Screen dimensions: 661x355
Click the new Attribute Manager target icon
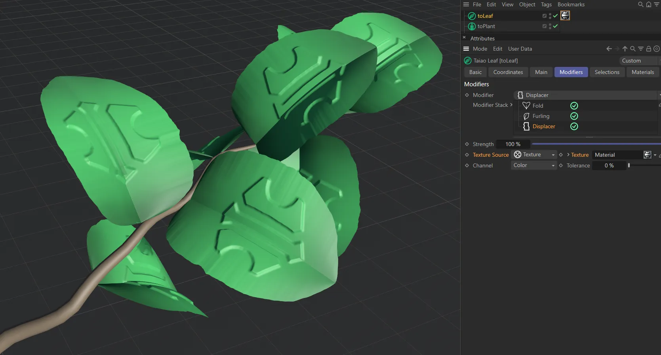pyautogui.click(x=657, y=49)
